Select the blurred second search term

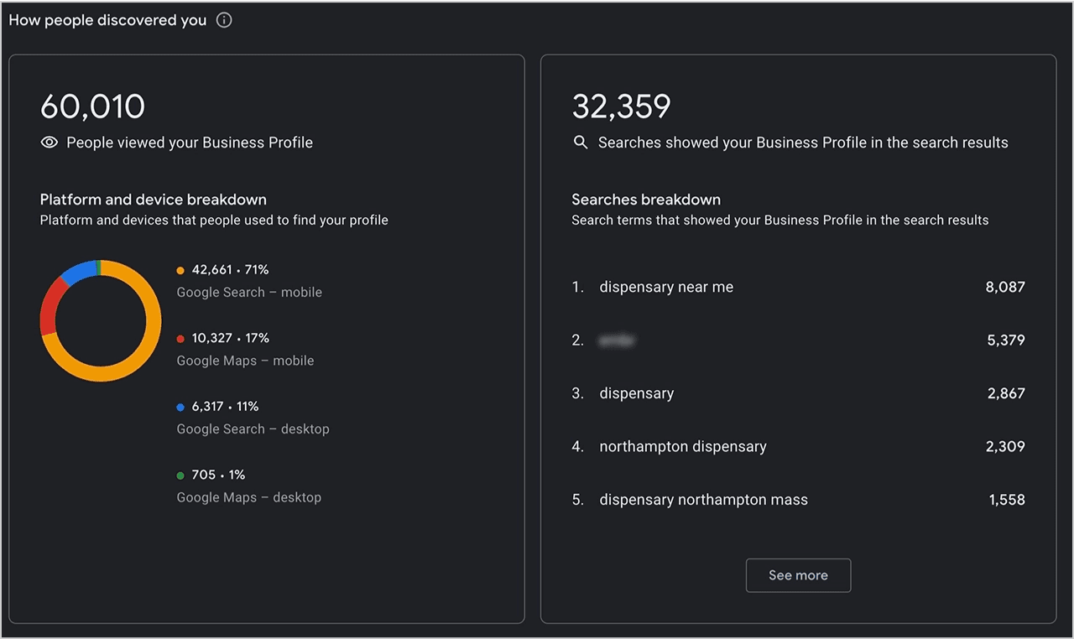617,340
